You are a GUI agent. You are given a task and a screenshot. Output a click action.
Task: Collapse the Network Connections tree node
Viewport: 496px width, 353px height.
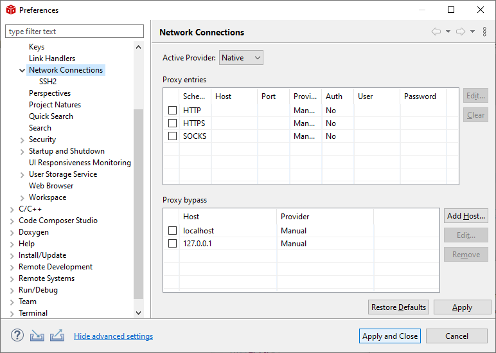(22, 70)
